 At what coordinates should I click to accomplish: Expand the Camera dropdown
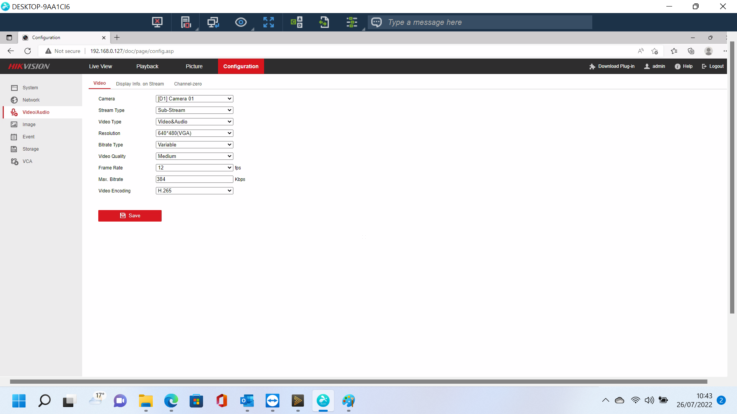pos(194,99)
